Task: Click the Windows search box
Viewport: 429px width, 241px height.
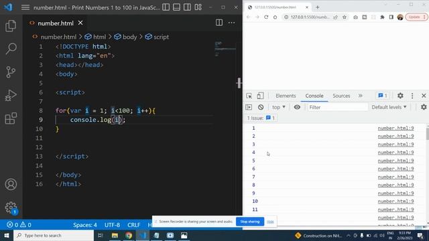Action: [x=54, y=235]
